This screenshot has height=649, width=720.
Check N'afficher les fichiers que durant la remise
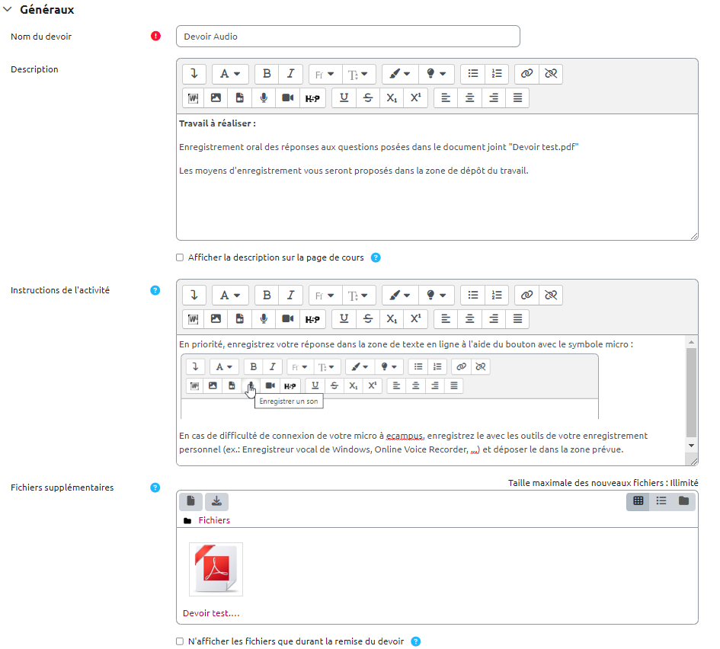click(180, 641)
